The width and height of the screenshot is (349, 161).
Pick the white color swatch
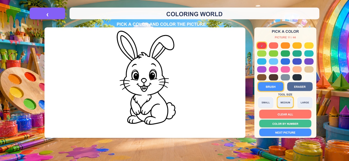click(x=309, y=77)
